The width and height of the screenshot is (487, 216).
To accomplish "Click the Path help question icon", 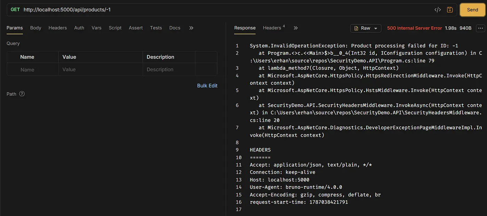I will (22, 94).
